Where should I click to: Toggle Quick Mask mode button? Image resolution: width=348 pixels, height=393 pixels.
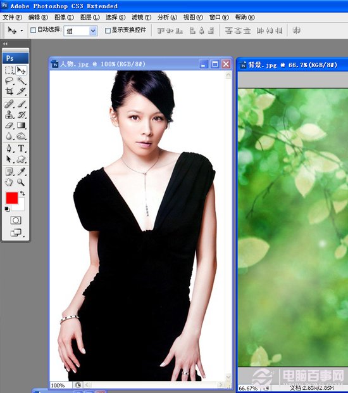[16, 221]
